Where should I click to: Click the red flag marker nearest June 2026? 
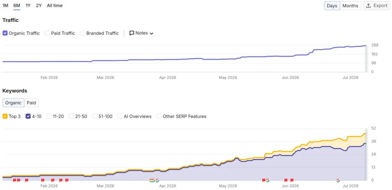pyautogui.click(x=292, y=180)
